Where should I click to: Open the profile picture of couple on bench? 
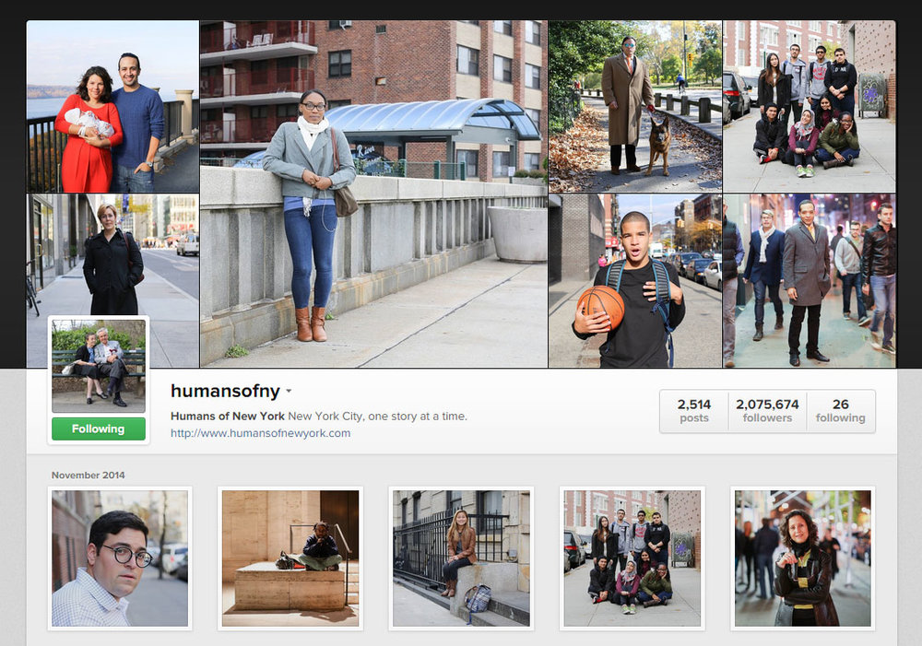[99, 366]
